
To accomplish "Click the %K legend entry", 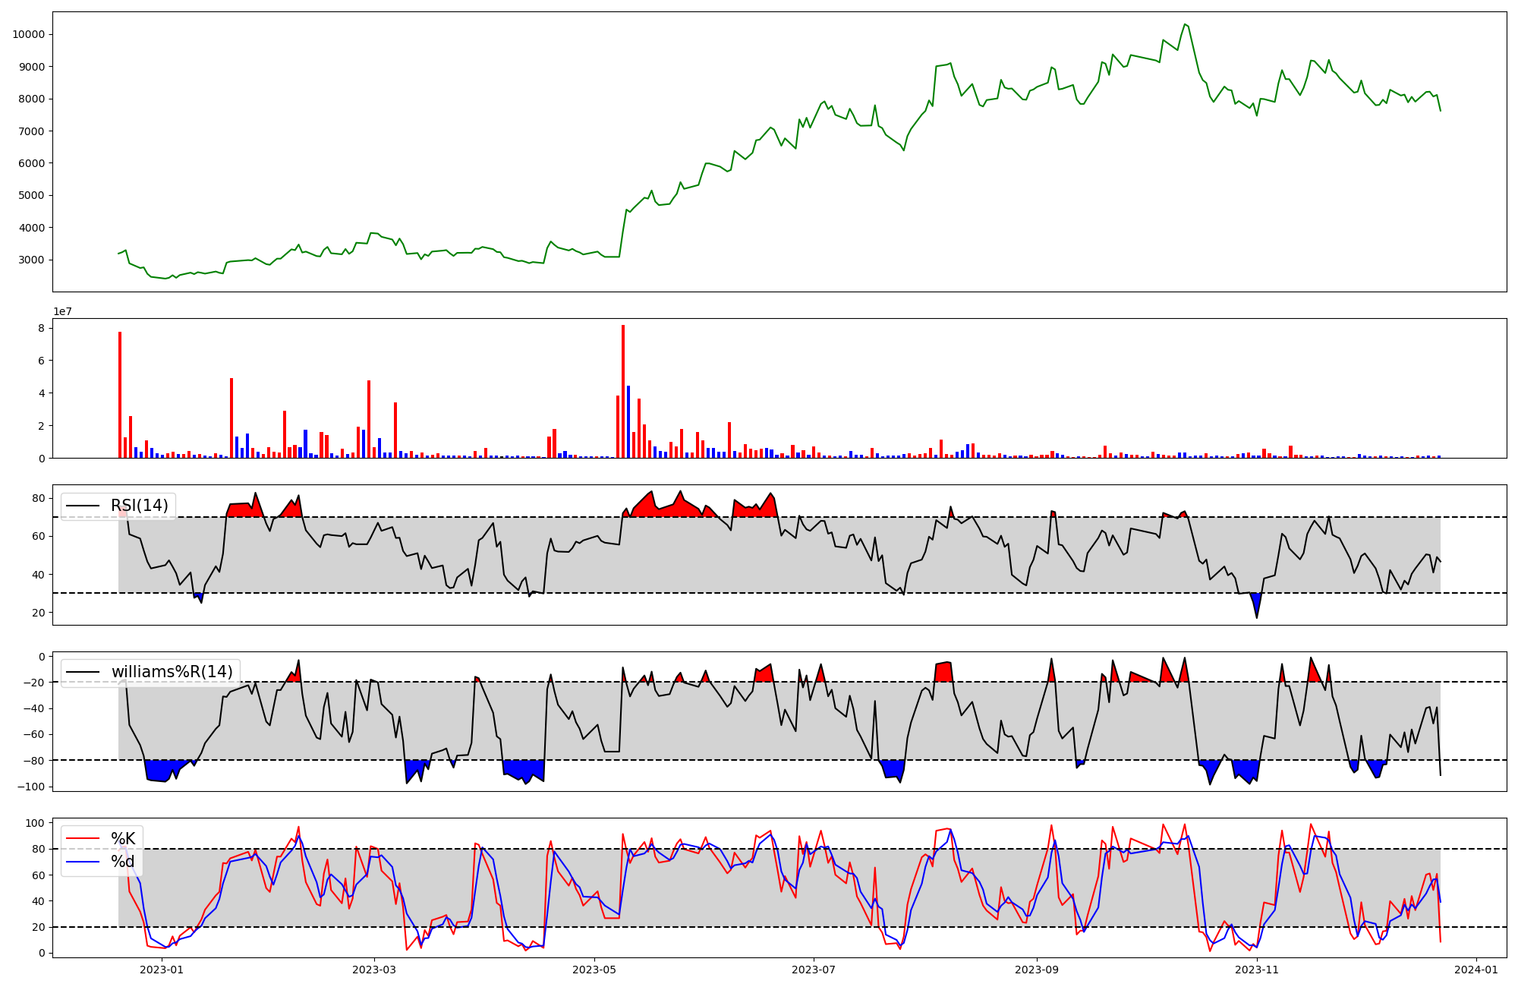I will (x=123, y=839).
